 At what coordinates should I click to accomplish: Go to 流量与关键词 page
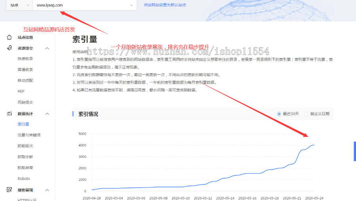pyautogui.click(x=29, y=135)
